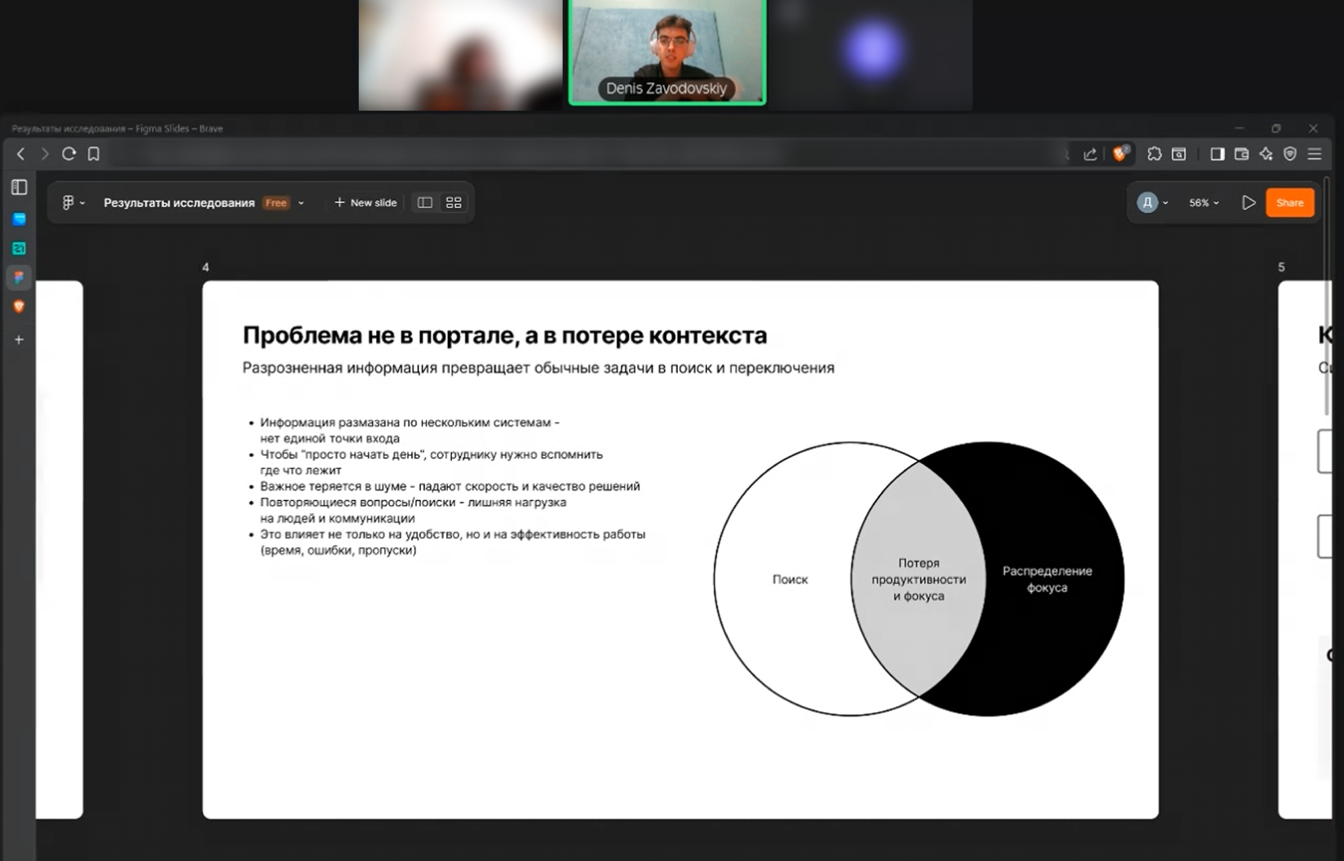Open the browser extensions puzzle icon
This screenshot has height=861, width=1344.
(1154, 154)
